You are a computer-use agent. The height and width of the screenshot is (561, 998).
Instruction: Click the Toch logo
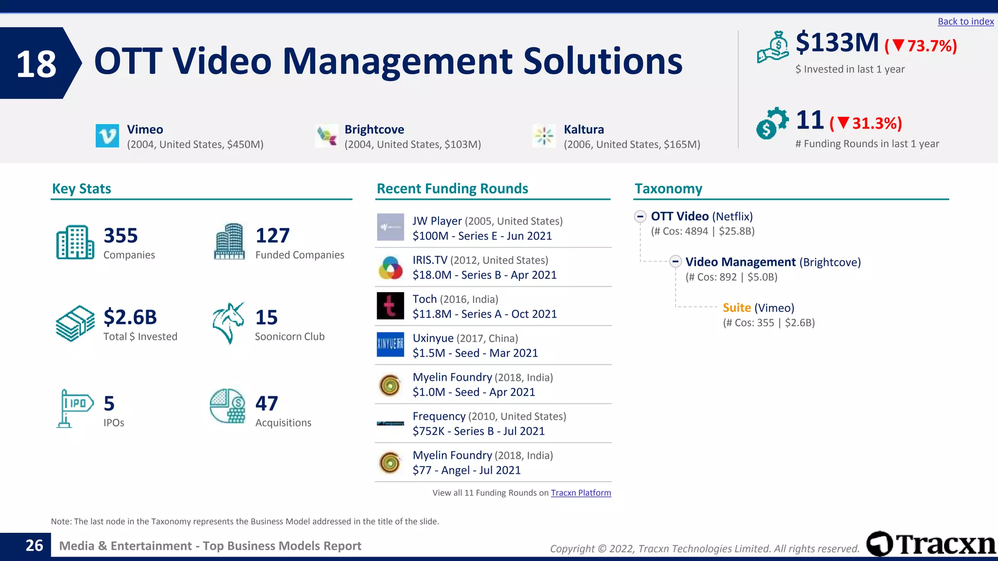[x=390, y=305]
